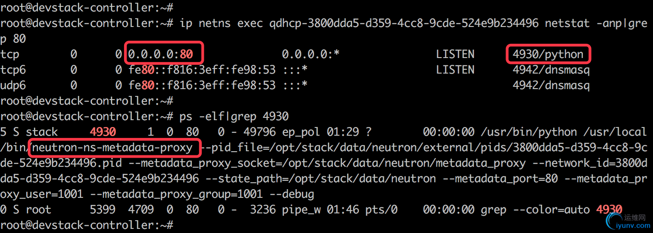653x233 pixels.
Task: Click the iyunv.com watermark logo
Action: pyautogui.click(x=627, y=221)
